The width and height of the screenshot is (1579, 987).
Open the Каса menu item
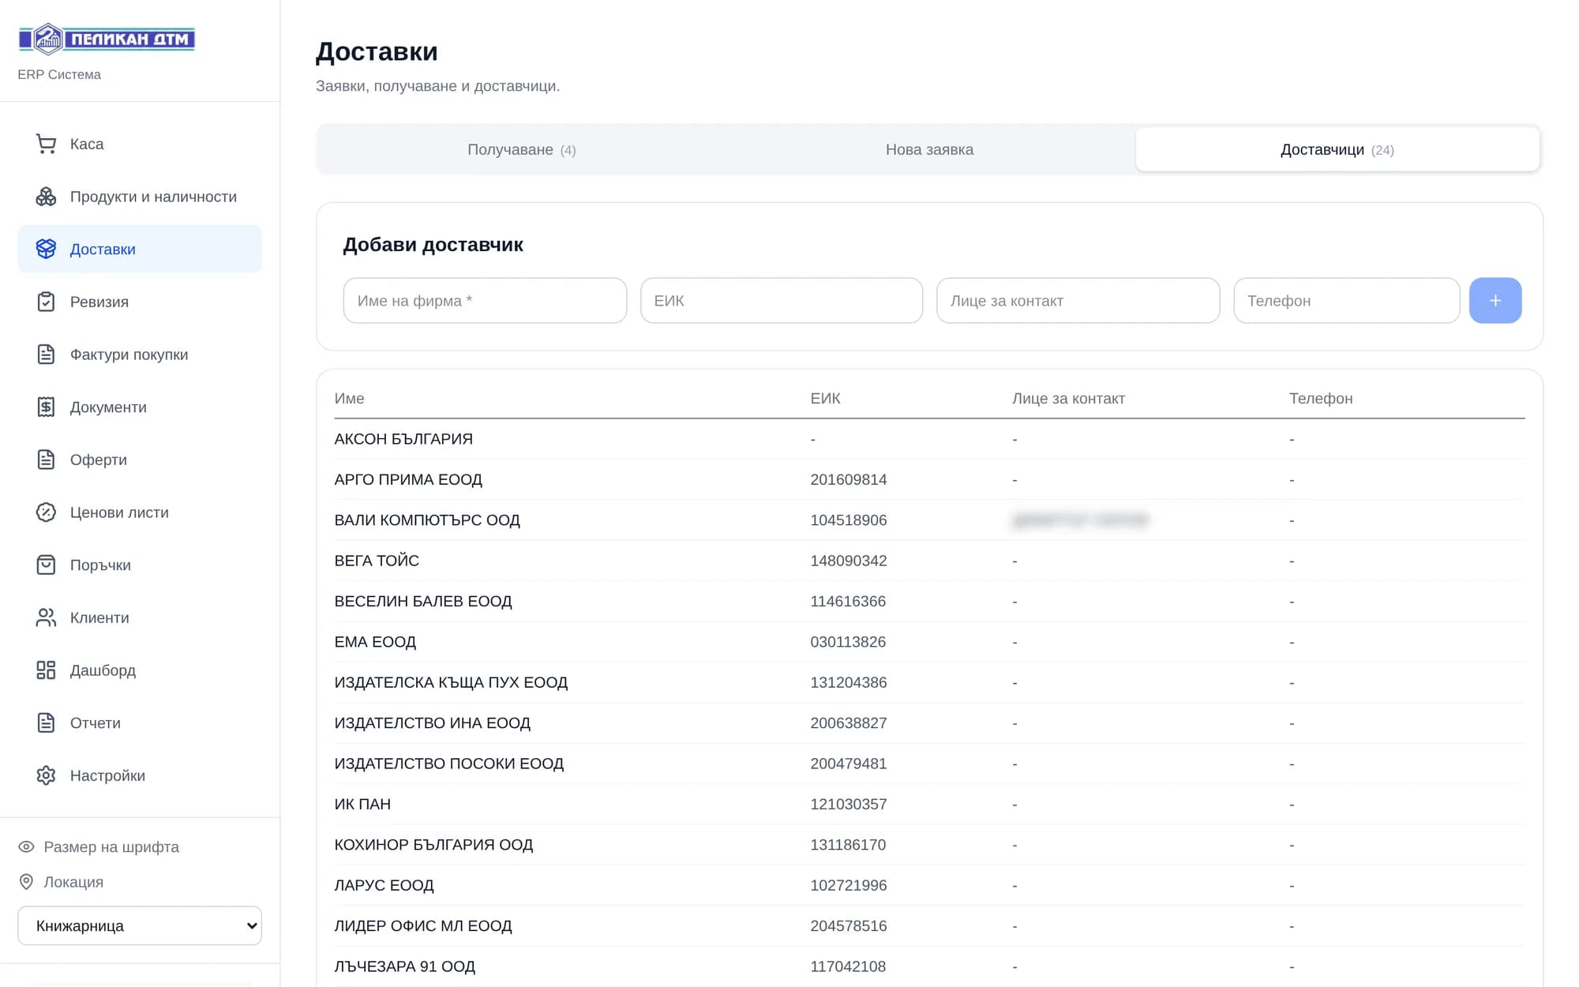pos(140,144)
